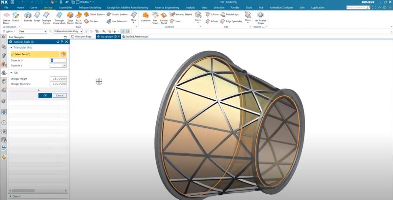Open the Within Work Part Only dropdown
Screen dimensions: 393x200
[68, 31]
